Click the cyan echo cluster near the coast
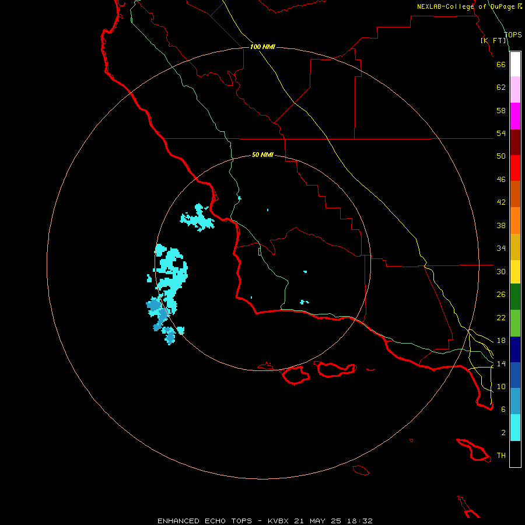 [x=198, y=218]
